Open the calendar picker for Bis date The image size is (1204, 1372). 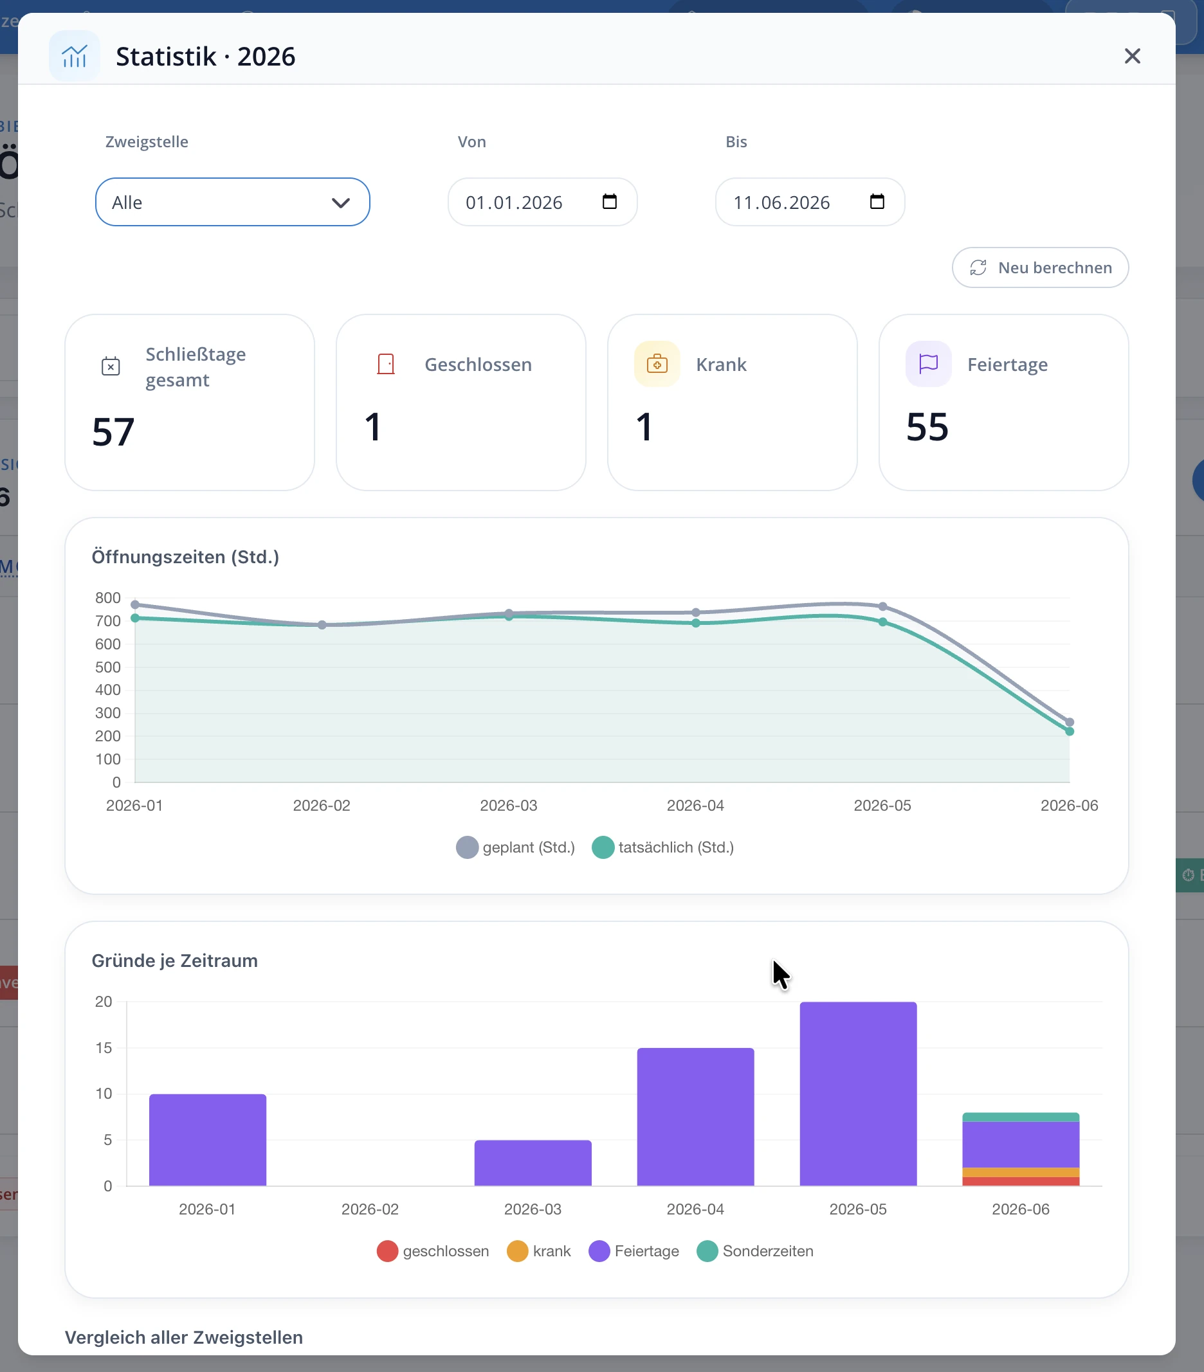(877, 201)
